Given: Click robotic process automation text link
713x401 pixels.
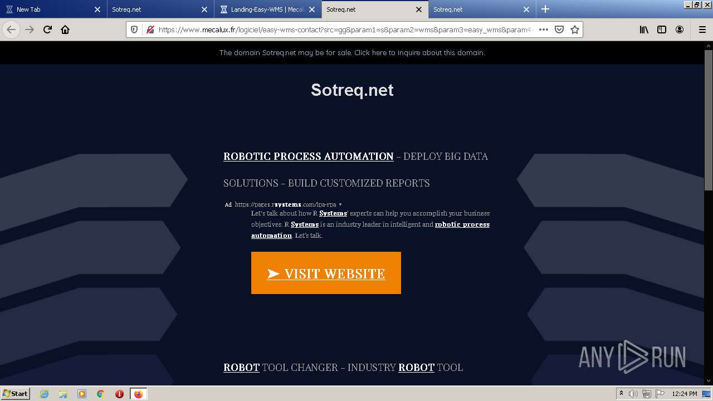Looking at the screenshot, I should coord(370,230).
